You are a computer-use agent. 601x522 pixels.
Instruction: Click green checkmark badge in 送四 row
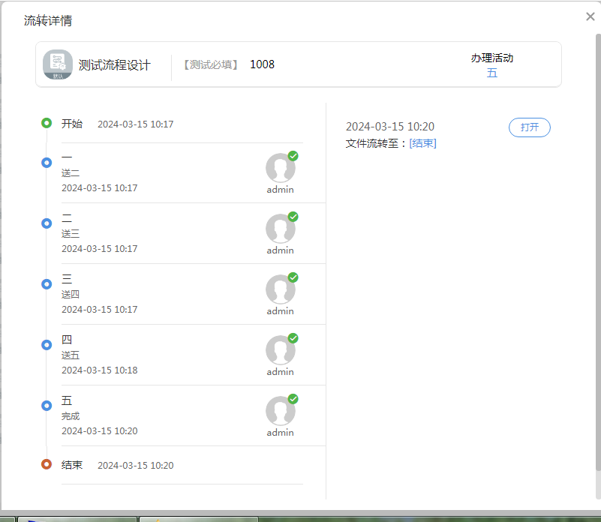(x=293, y=277)
